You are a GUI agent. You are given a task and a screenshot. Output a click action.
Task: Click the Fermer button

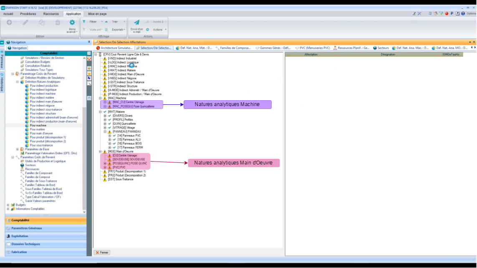coord(102,253)
